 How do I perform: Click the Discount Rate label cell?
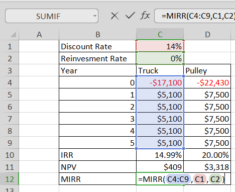[x=98, y=46]
